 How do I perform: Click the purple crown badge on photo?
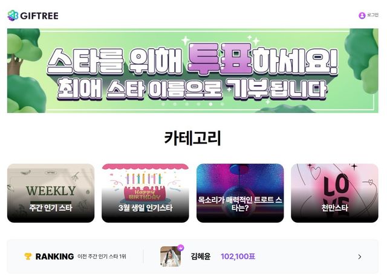181,247
